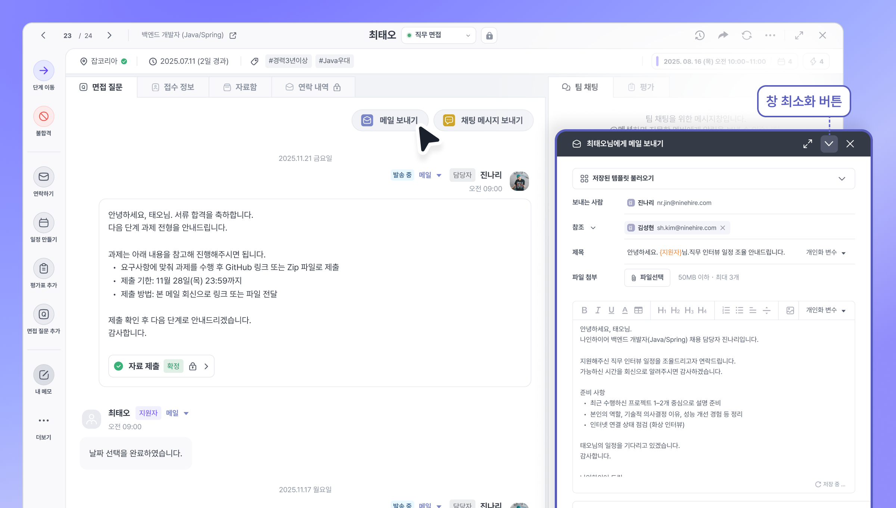The height and width of the screenshot is (508, 896).
Task: Click the history clock icon in header
Action: [x=700, y=35]
